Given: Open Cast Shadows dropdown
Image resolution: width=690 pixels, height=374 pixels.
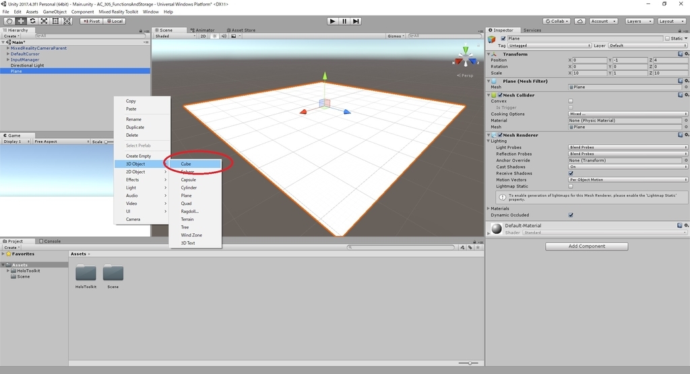Looking at the screenshot, I should pos(627,166).
